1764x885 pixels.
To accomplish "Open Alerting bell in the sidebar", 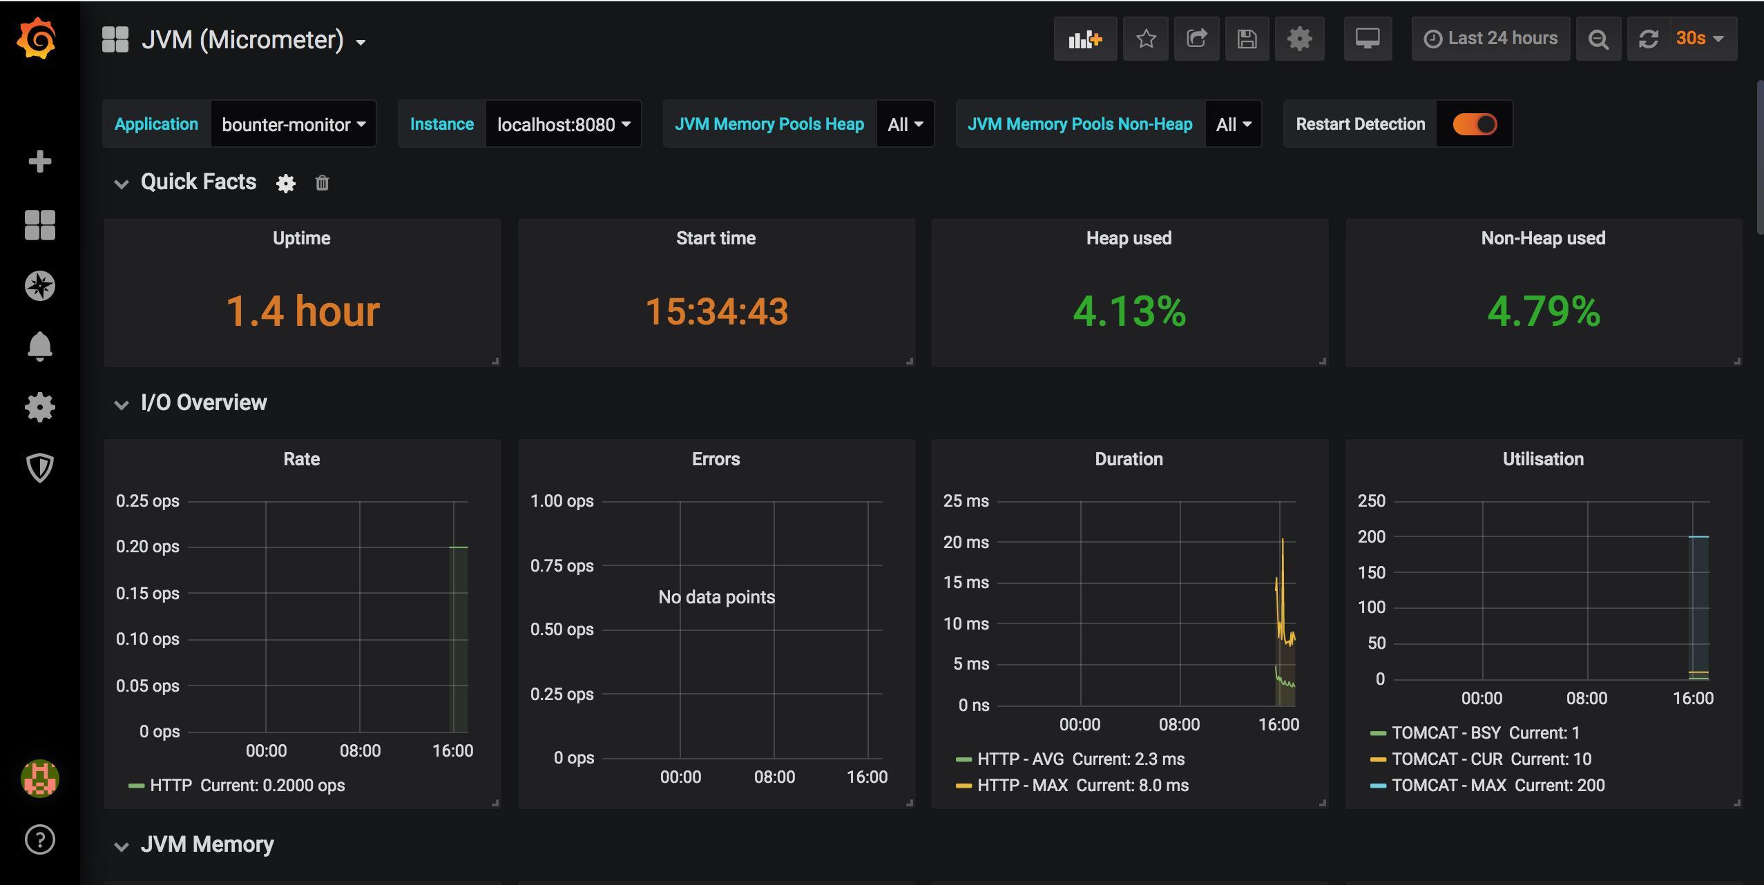I will 40,346.
